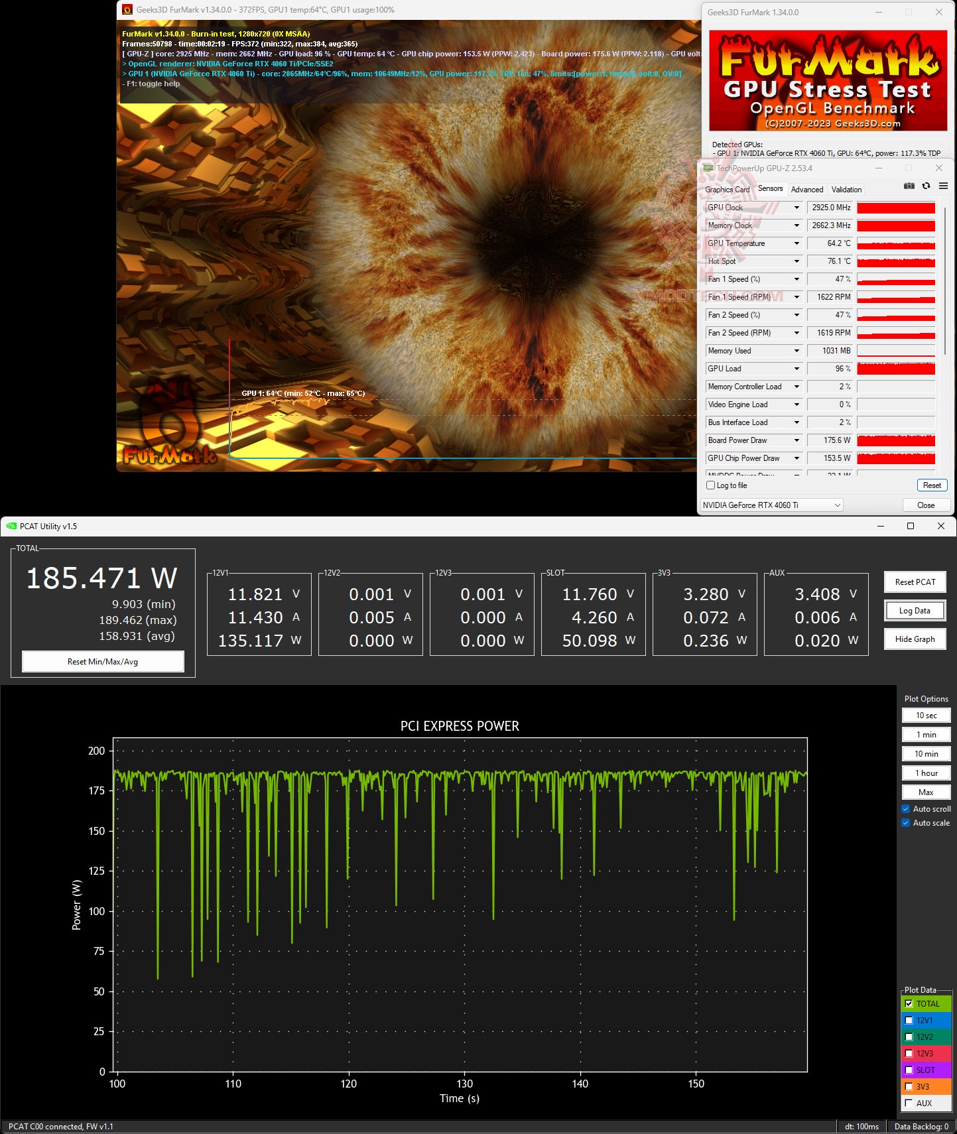
Task: Click the PCAT Utility title bar icon
Action: 11,527
